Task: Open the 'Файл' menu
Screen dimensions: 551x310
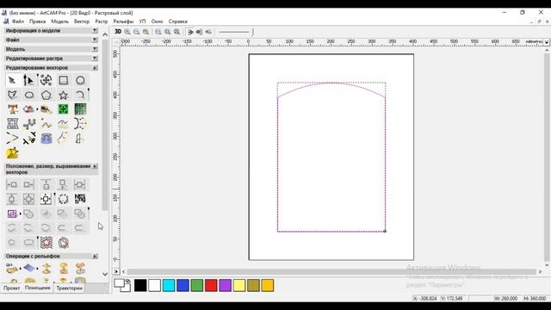Action: (18, 22)
